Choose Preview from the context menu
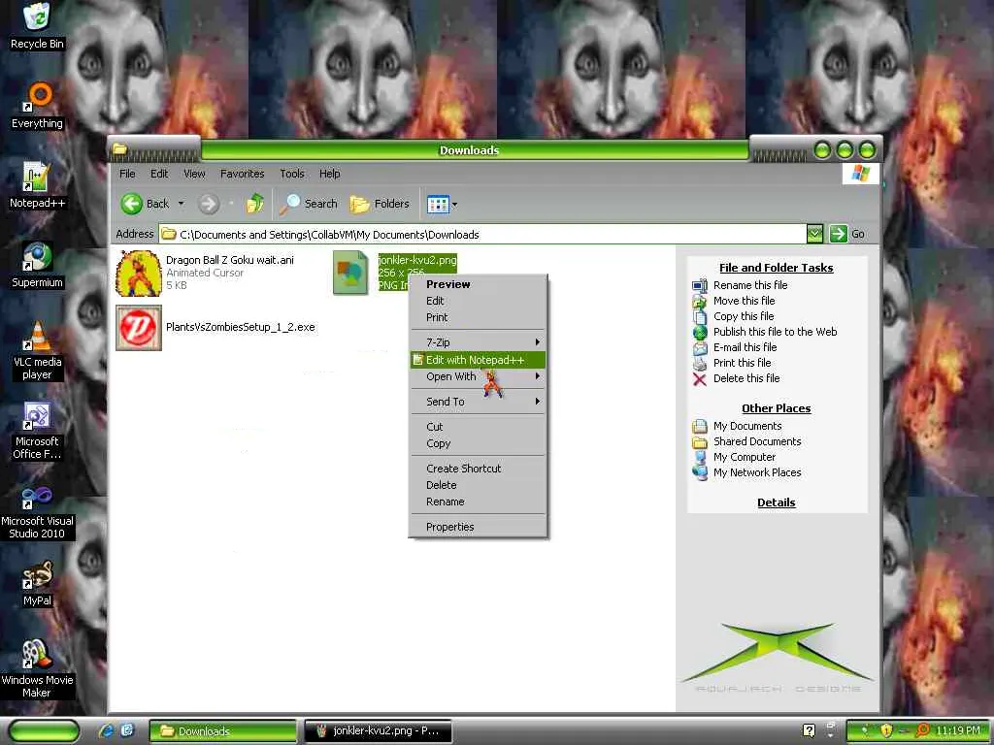 coord(478,284)
